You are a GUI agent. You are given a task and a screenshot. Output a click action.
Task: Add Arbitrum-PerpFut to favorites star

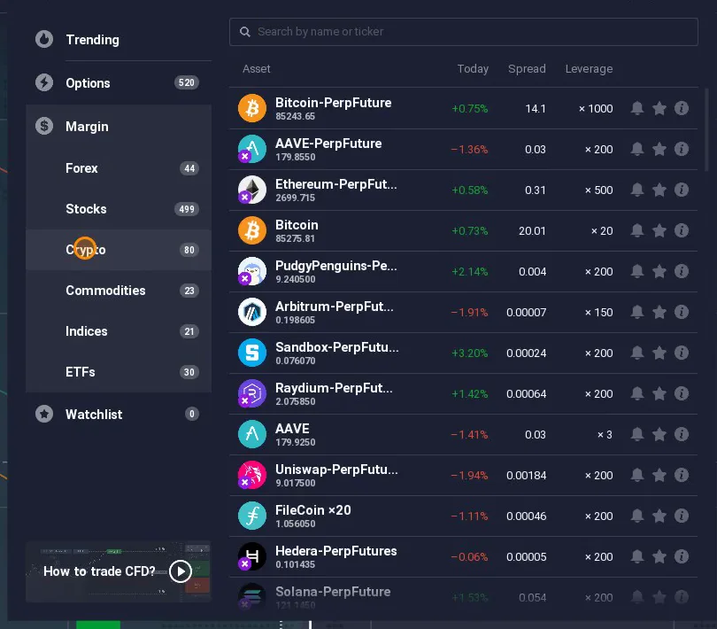point(659,312)
